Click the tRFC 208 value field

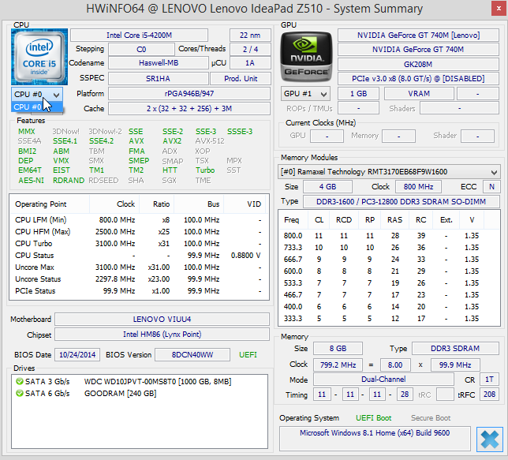[489, 395]
